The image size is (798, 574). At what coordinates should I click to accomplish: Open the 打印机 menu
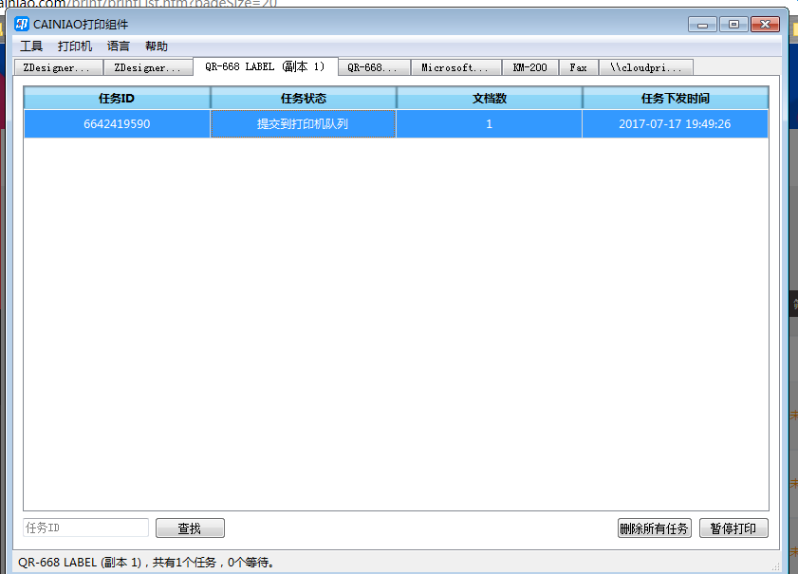[x=75, y=46]
